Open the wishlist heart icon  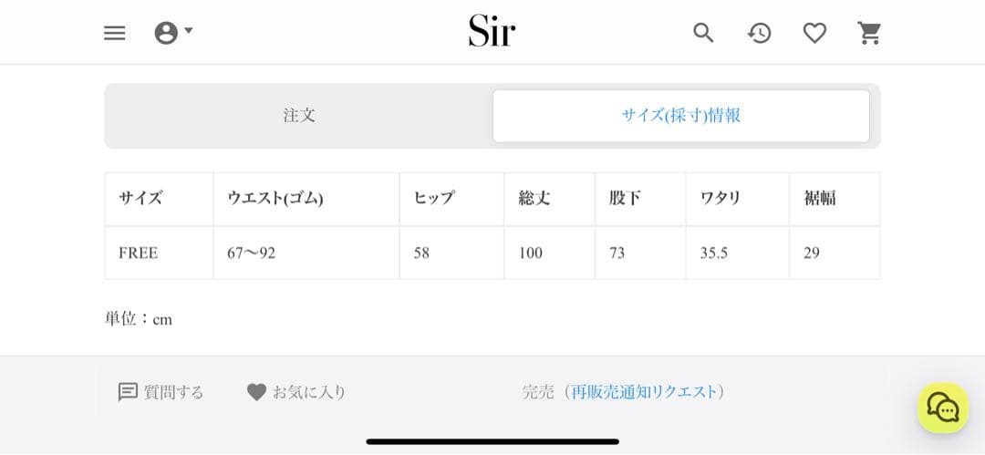pyautogui.click(x=814, y=33)
